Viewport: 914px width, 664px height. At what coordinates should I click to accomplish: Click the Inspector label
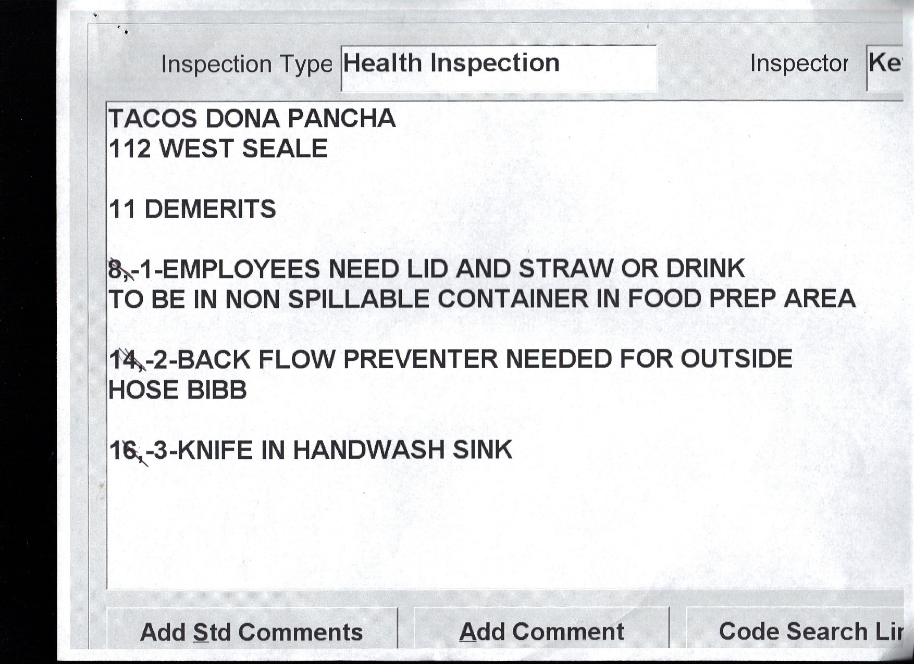coord(798,64)
